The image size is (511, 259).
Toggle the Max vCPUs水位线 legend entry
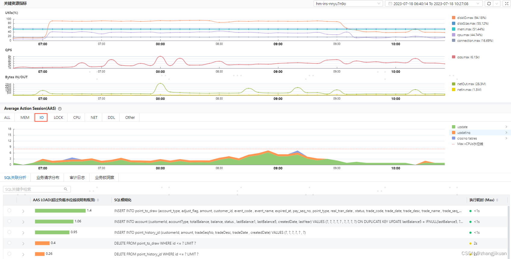click(468, 144)
